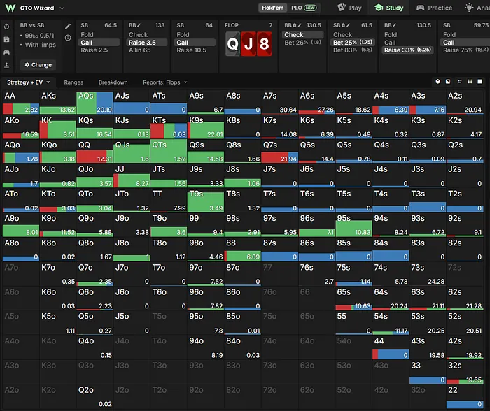The width and height of the screenshot is (490, 411).
Task: Select the single solid square view icon
Action: pyautogui.click(x=479, y=82)
